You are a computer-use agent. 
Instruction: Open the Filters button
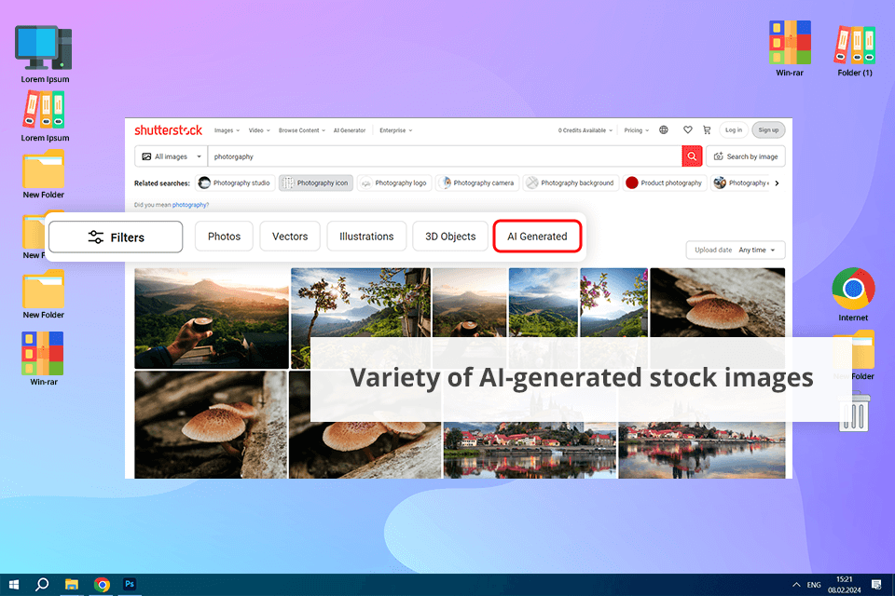(116, 237)
